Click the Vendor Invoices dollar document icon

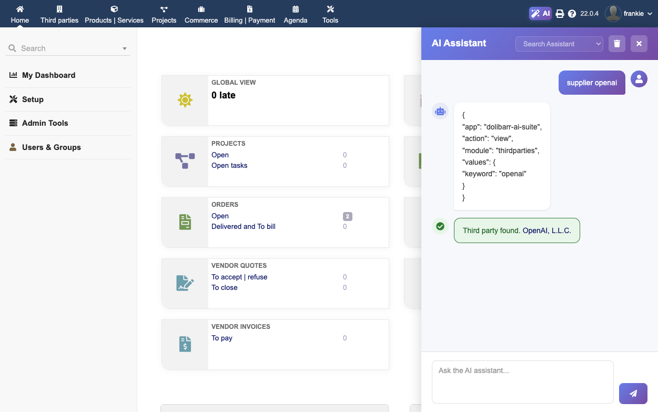pos(185,344)
